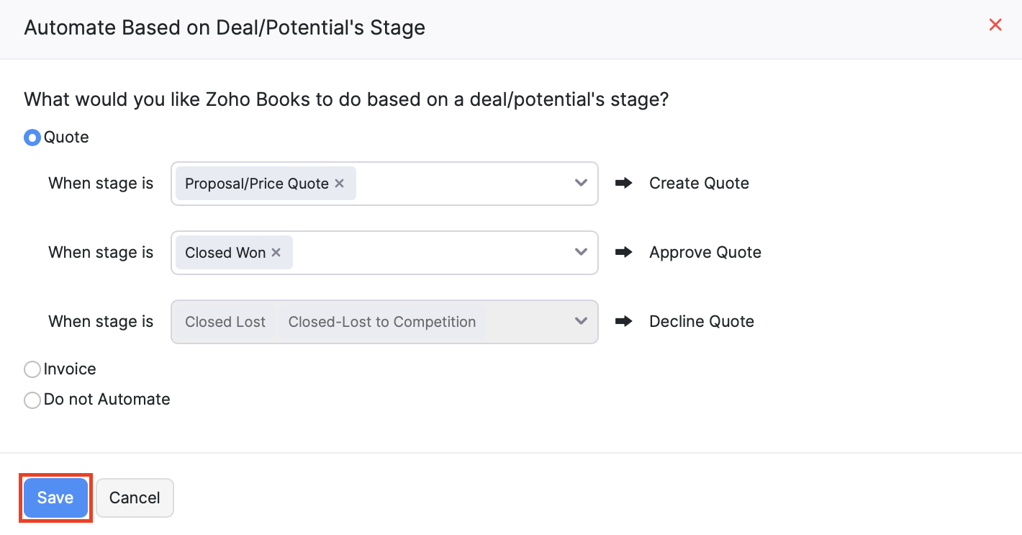Click arrow icon beside Decline Quote
This screenshot has width=1022, height=535.
point(624,322)
